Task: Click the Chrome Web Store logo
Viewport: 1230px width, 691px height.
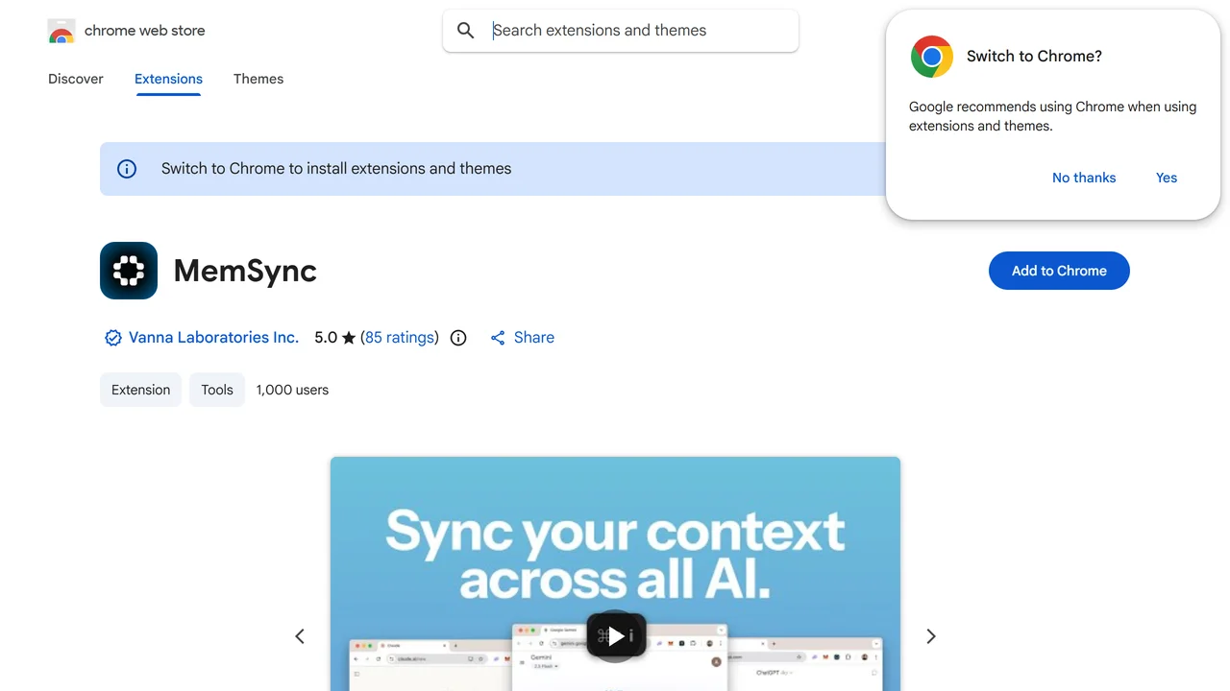Action: click(x=61, y=31)
